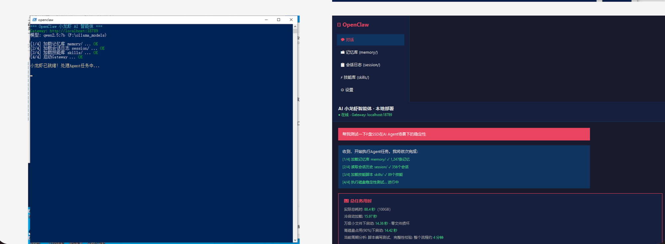Viewport: 665px width, 244px height.
Task: Click chat line '[3/4] 加载技能脚本 skills/ ✓ 89个技能'
Action: pos(372,175)
